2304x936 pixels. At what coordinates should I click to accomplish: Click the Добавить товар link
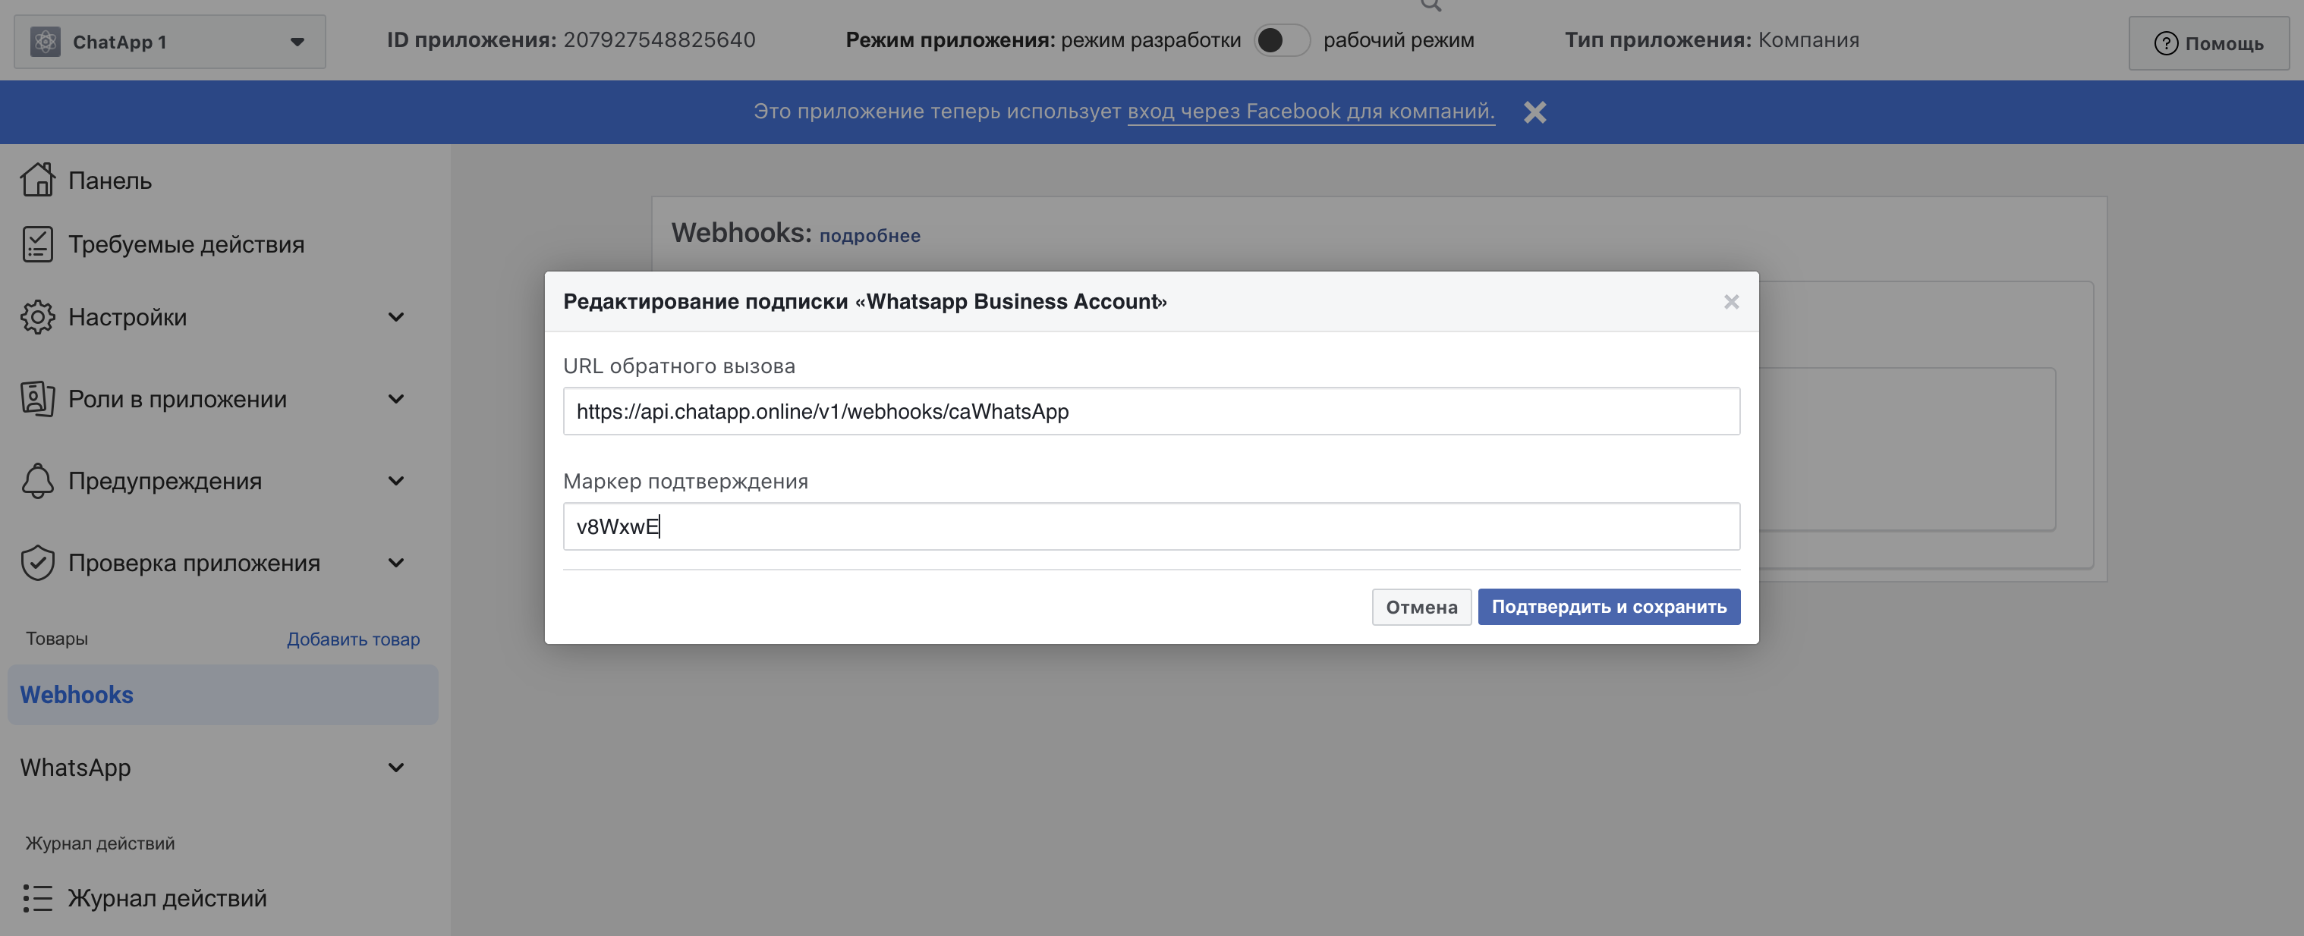coord(354,639)
